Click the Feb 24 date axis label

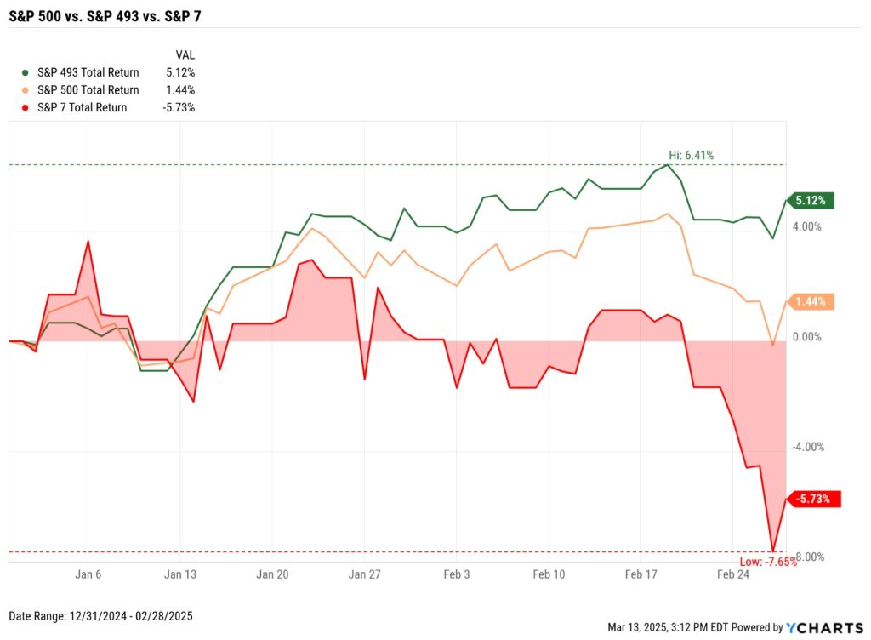coord(733,574)
